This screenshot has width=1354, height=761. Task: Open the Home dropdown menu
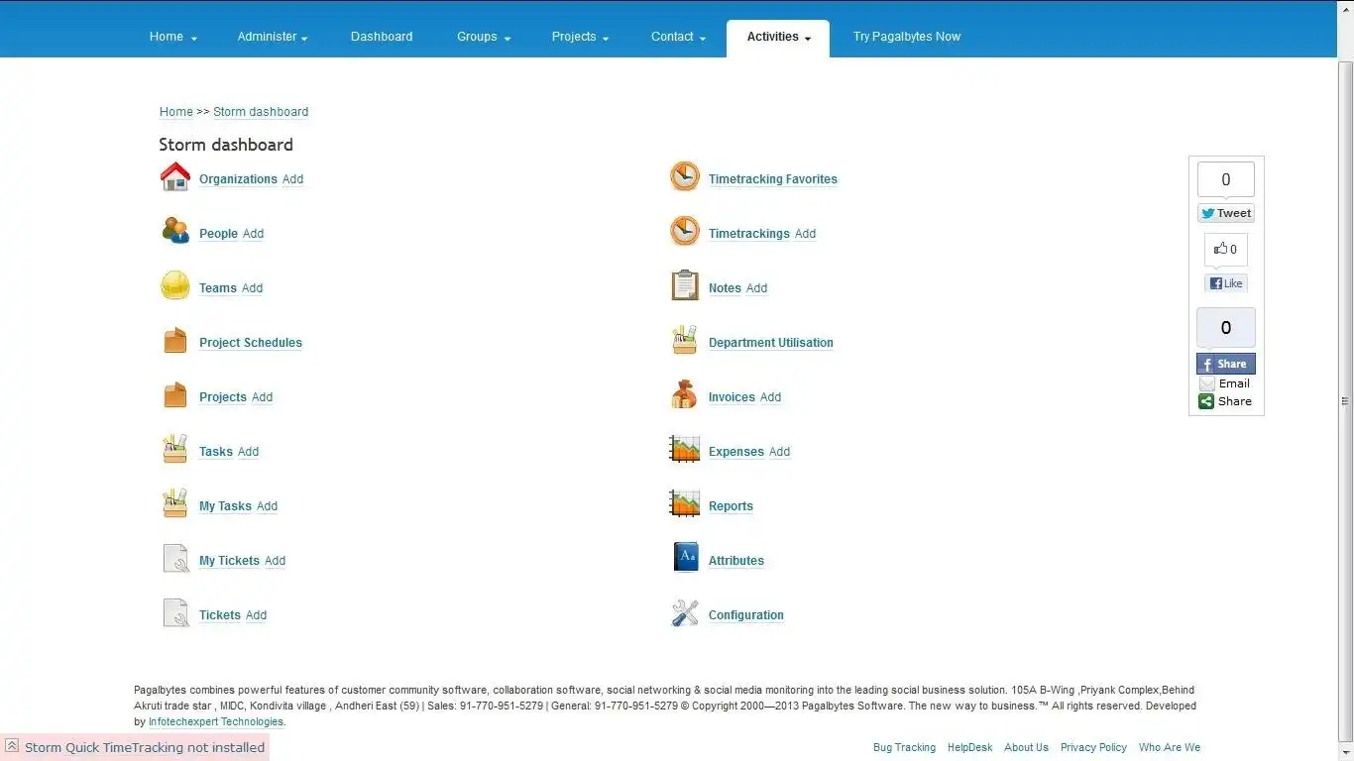[173, 37]
